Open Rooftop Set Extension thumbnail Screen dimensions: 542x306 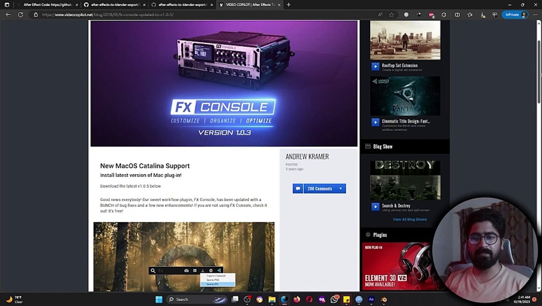tap(405, 40)
